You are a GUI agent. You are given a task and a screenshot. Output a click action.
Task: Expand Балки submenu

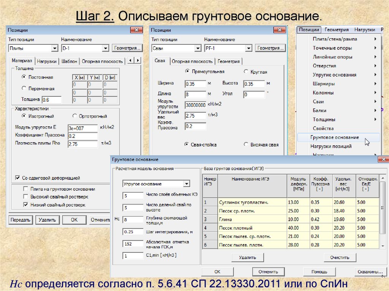338,110
